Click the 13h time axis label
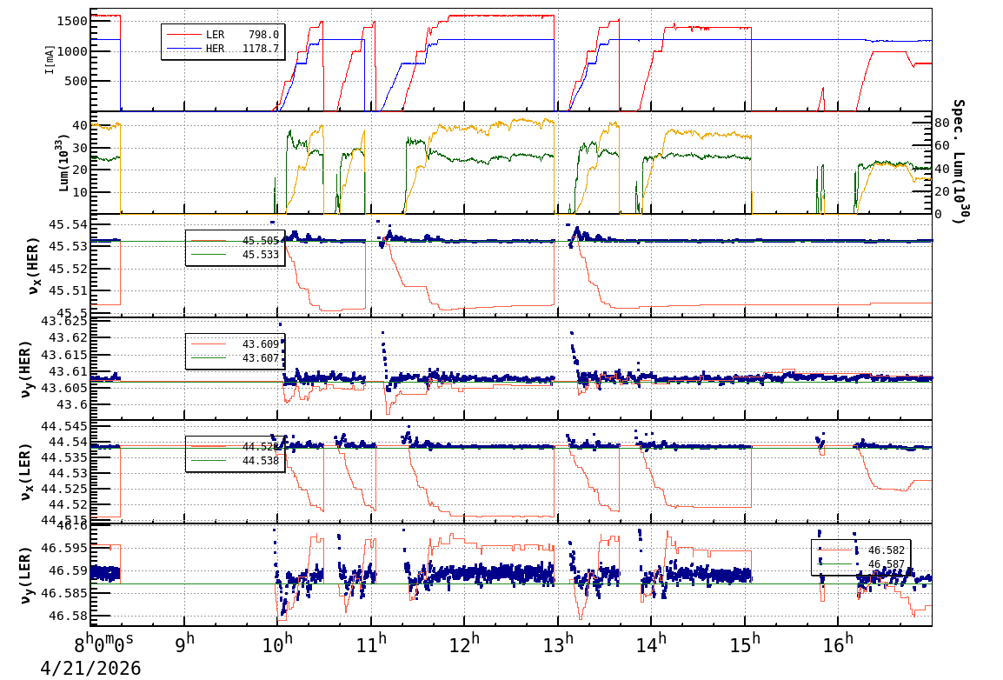The width and height of the screenshot is (1003, 680). coord(559,643)
